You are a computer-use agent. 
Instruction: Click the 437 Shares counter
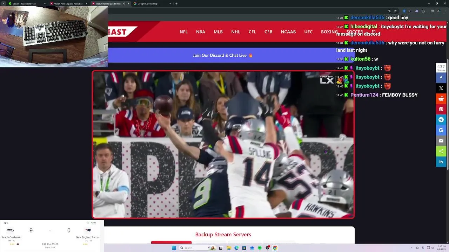point(441,68)
